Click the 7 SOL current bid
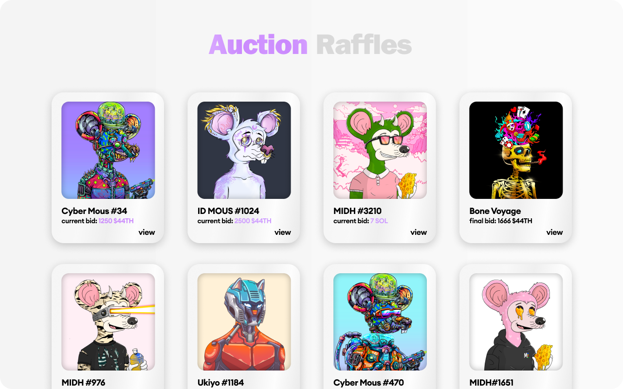623x389 pixels. [x=379, y=221]
